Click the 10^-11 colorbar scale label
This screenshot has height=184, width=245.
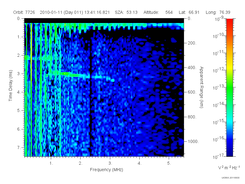point(219,53)
